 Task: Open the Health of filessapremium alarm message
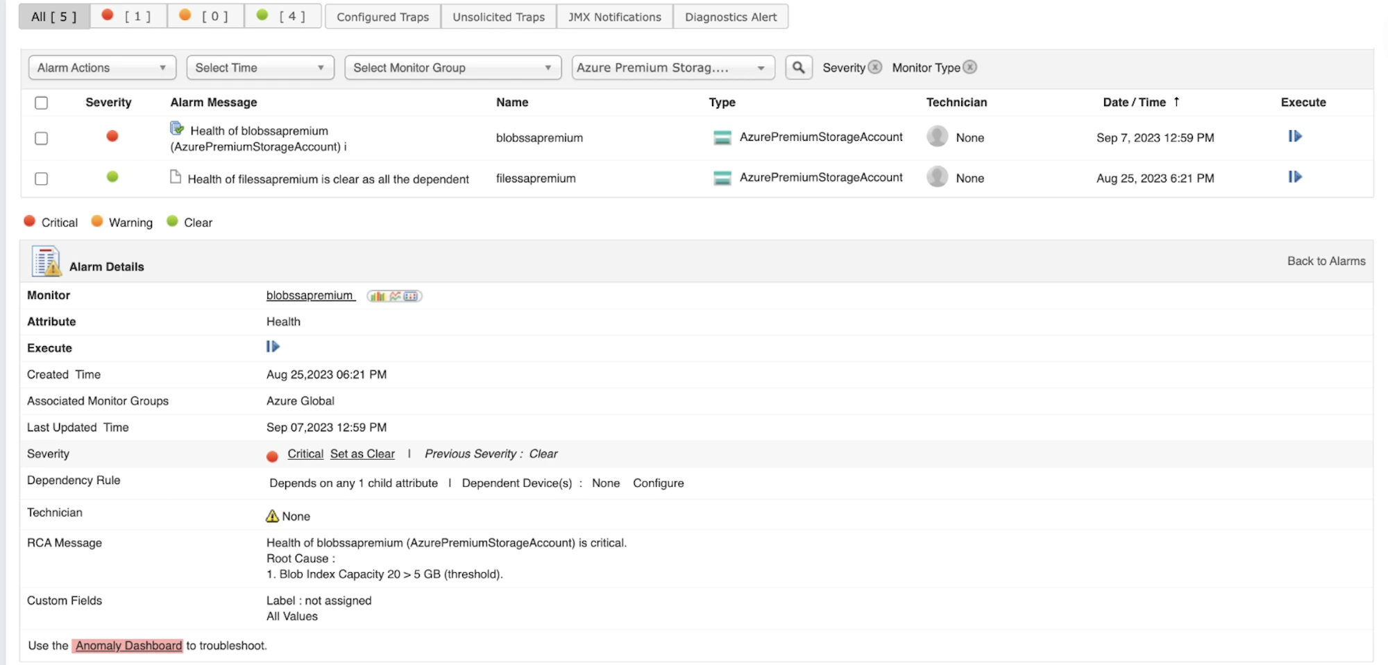tap(328, 179)
